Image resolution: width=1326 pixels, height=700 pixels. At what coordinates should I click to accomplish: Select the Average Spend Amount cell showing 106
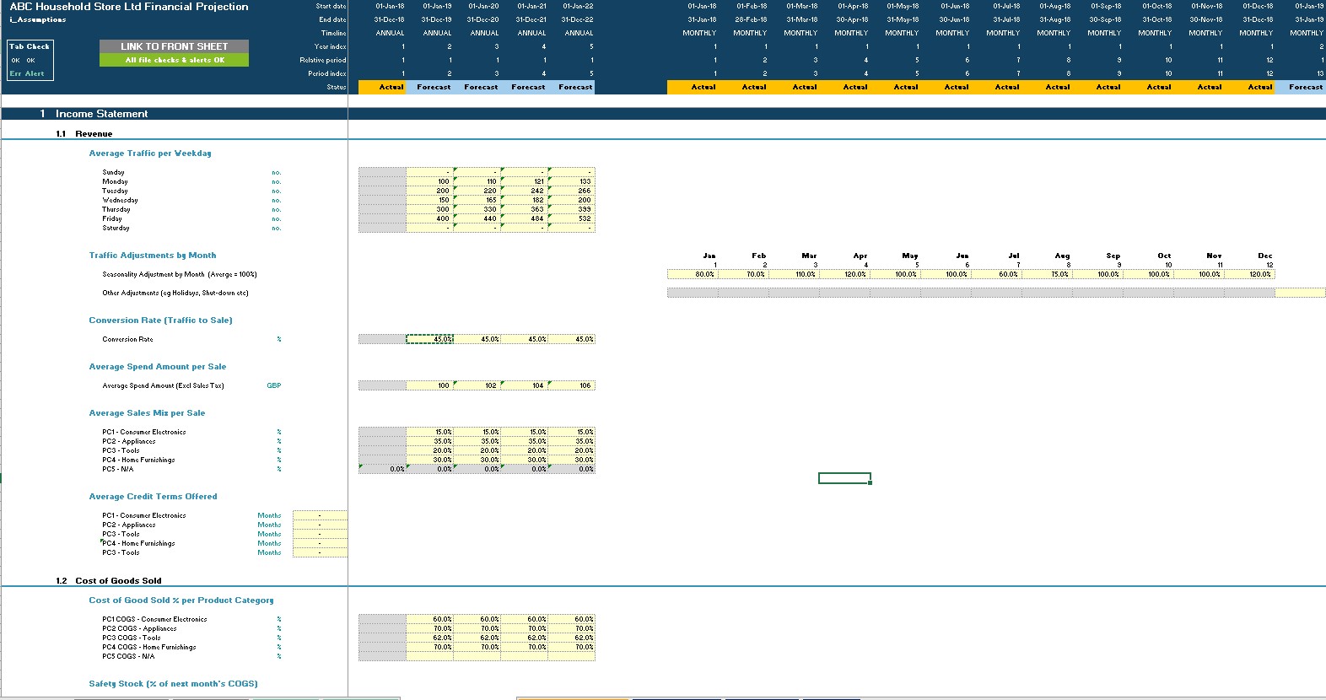[x=572, y=385]
